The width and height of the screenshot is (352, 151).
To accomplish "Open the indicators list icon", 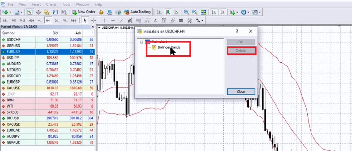I will tap(233, 12).
